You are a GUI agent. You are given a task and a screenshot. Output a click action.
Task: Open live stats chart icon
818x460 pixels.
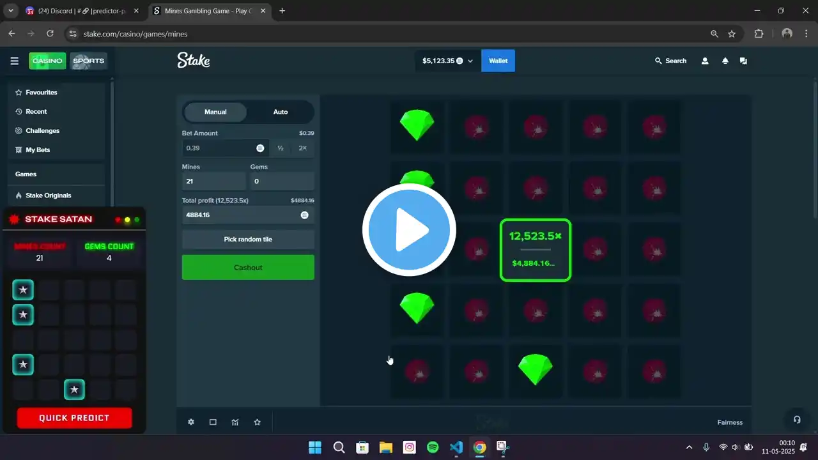(x=235, y=422)
